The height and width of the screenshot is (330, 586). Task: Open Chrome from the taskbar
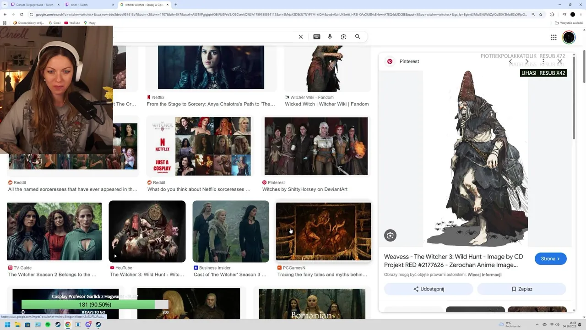point(68,325)
